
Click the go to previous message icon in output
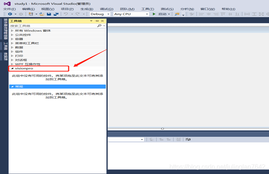pos(161,140)
